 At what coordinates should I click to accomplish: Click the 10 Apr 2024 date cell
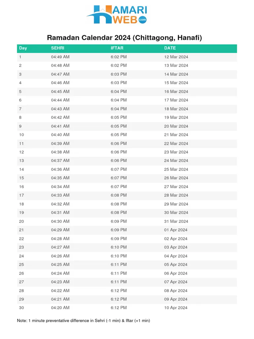[x=176, y=308]
